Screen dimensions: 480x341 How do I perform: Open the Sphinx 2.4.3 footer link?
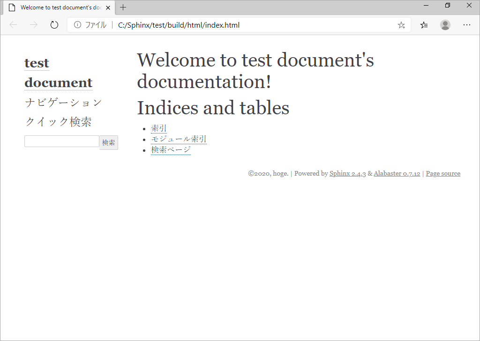(347, 173)
